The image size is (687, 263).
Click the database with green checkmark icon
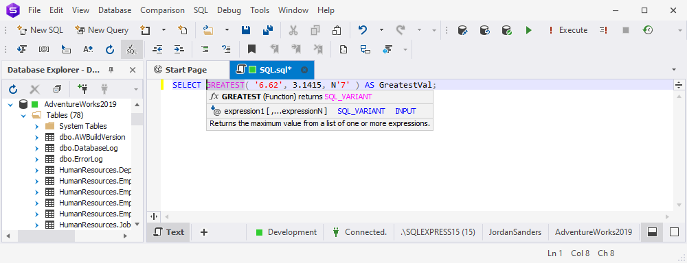[506, 30]
